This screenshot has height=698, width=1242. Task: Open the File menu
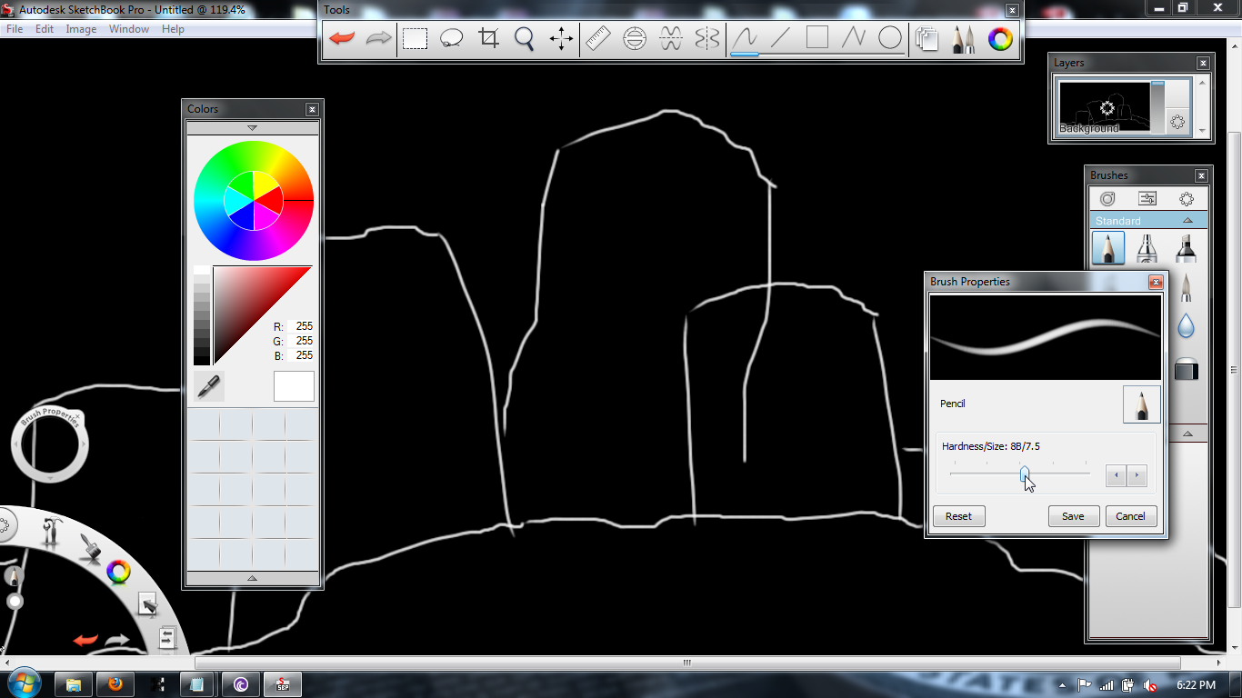(15, 29)
